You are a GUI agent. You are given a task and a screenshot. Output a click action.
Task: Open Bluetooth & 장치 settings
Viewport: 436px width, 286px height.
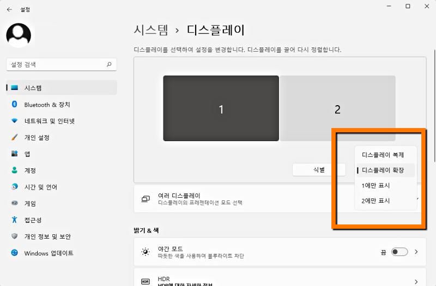tap(62, 105)
